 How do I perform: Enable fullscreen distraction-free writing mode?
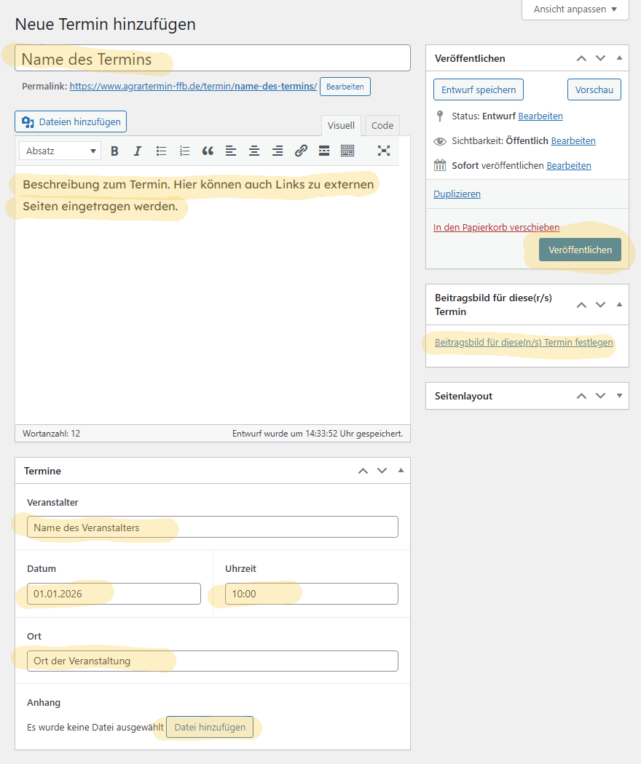pyautogui.click(x=384, y=151)
